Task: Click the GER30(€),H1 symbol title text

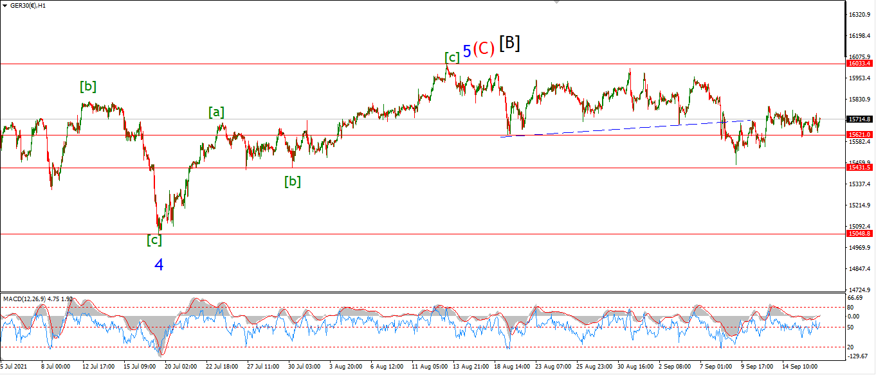Action: (x=28, y=5)
